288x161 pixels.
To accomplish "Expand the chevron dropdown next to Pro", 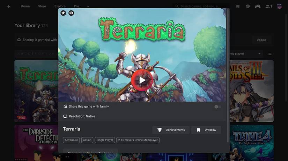I will click(x=88, y=6).
